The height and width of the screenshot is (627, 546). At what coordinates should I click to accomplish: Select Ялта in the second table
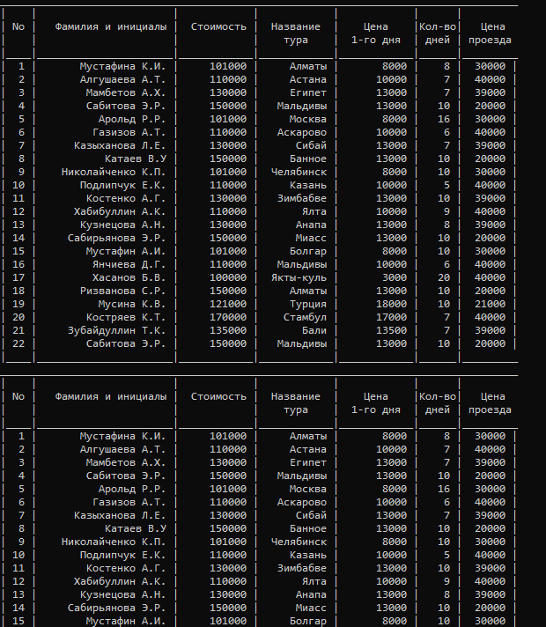point(314,581)
